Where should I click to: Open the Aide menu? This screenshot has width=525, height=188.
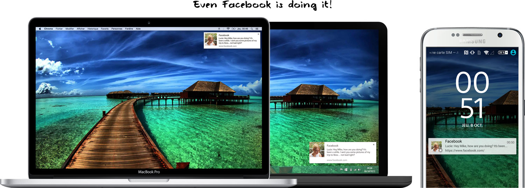point(138,29)
